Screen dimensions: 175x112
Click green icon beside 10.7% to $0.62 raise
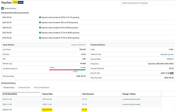[40, 38]
